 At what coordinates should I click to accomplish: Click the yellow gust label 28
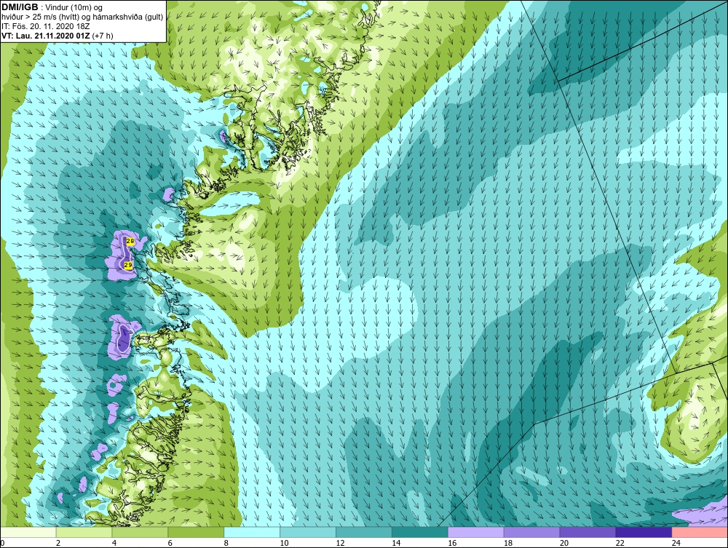(130, 242)
